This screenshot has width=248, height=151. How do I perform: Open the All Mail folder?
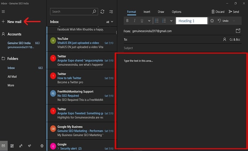(x=12, y=77)
